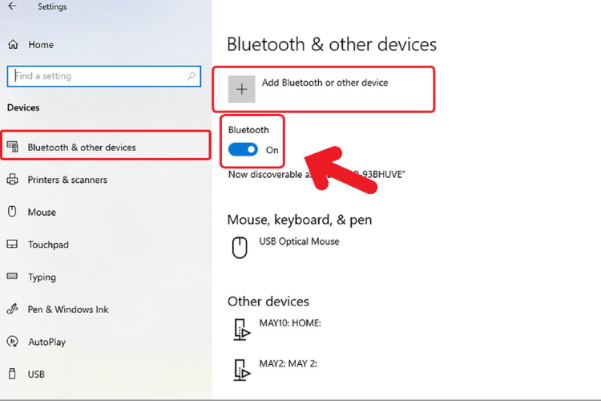Select the MAY10: HOME: device entry
Image resolution: width=601 pixels, height=401 pixels.
tap(289, 322)
